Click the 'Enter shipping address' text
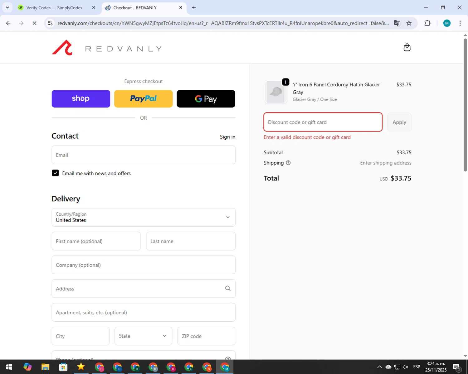 coord(386,163)
